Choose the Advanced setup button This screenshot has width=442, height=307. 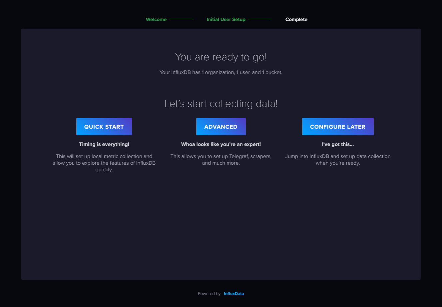click(x=221, y=127)
